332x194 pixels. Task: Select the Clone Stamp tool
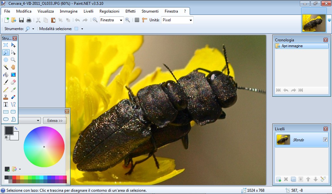[6, 97]
